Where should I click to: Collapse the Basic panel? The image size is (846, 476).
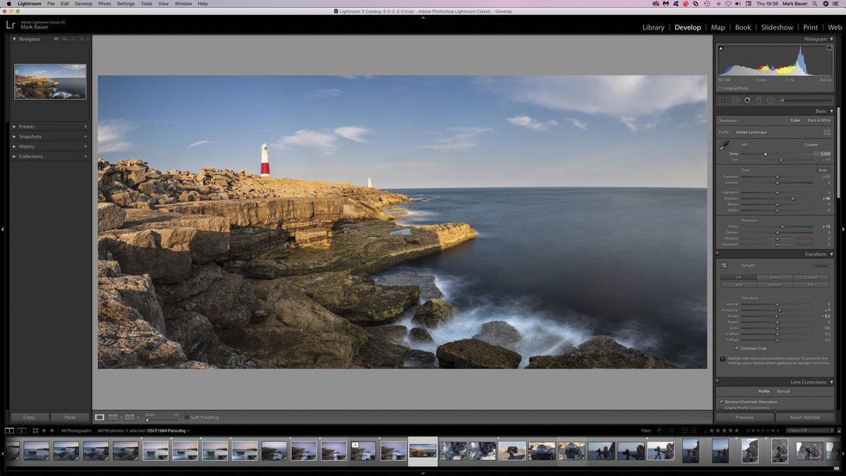(822, 111)
